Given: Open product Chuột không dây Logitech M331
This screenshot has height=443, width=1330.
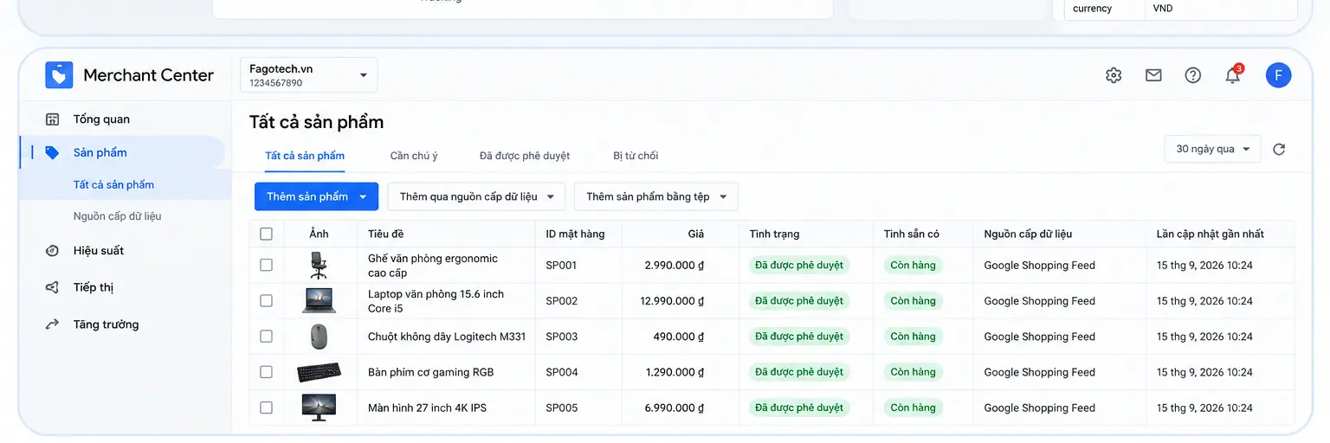Looking at the screenshot, I should pos(447,337).
